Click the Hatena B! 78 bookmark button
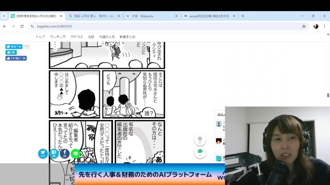The width and height of the screenshot is (330, 185). tap(11, 52)
